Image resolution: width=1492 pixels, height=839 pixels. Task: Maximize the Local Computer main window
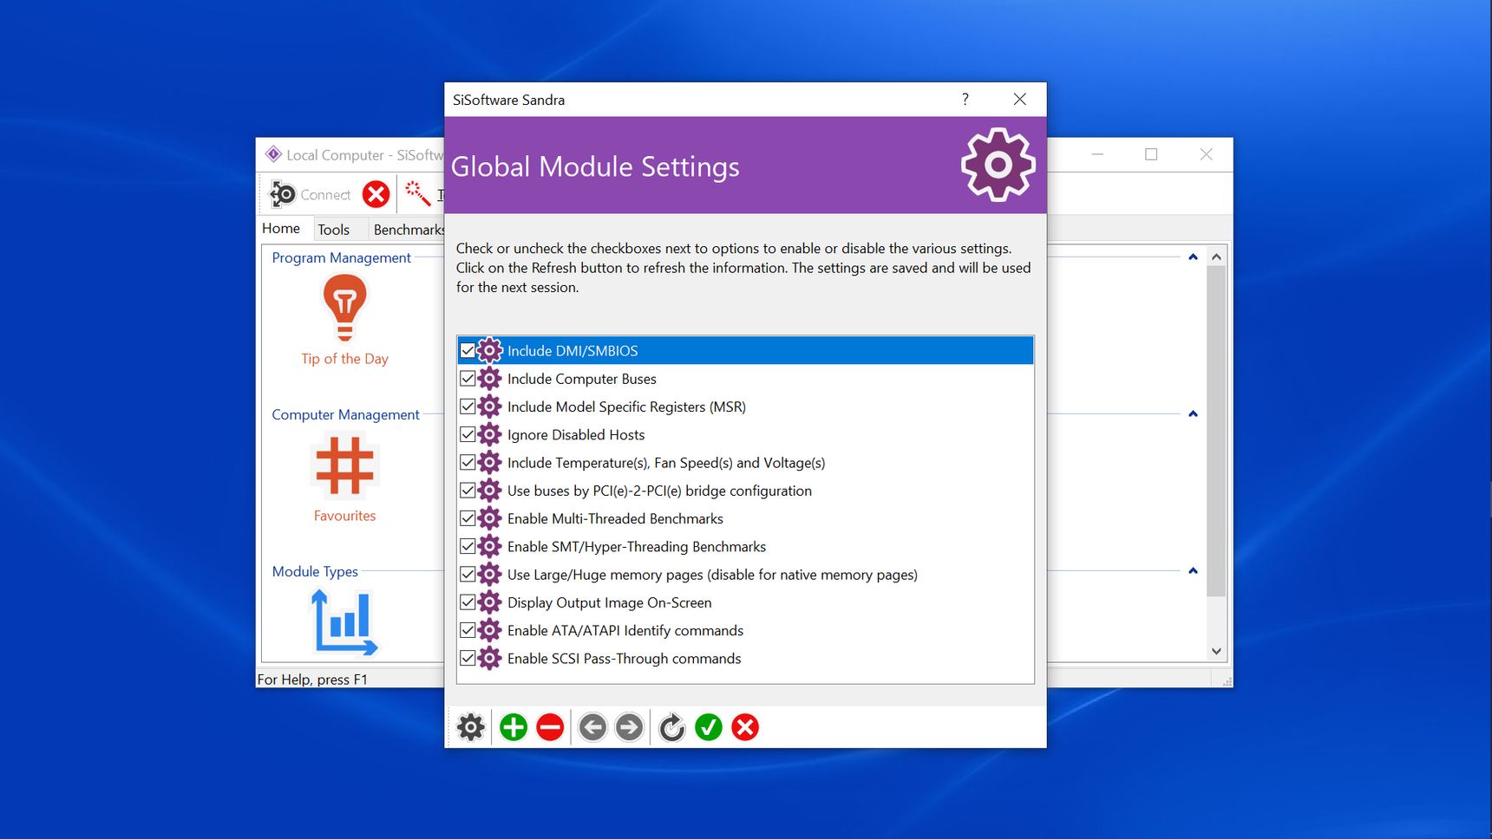(1151, 154)
